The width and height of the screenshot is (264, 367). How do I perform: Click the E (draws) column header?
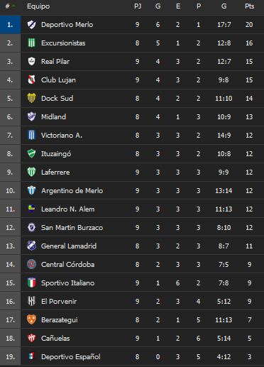pos(178,6)
